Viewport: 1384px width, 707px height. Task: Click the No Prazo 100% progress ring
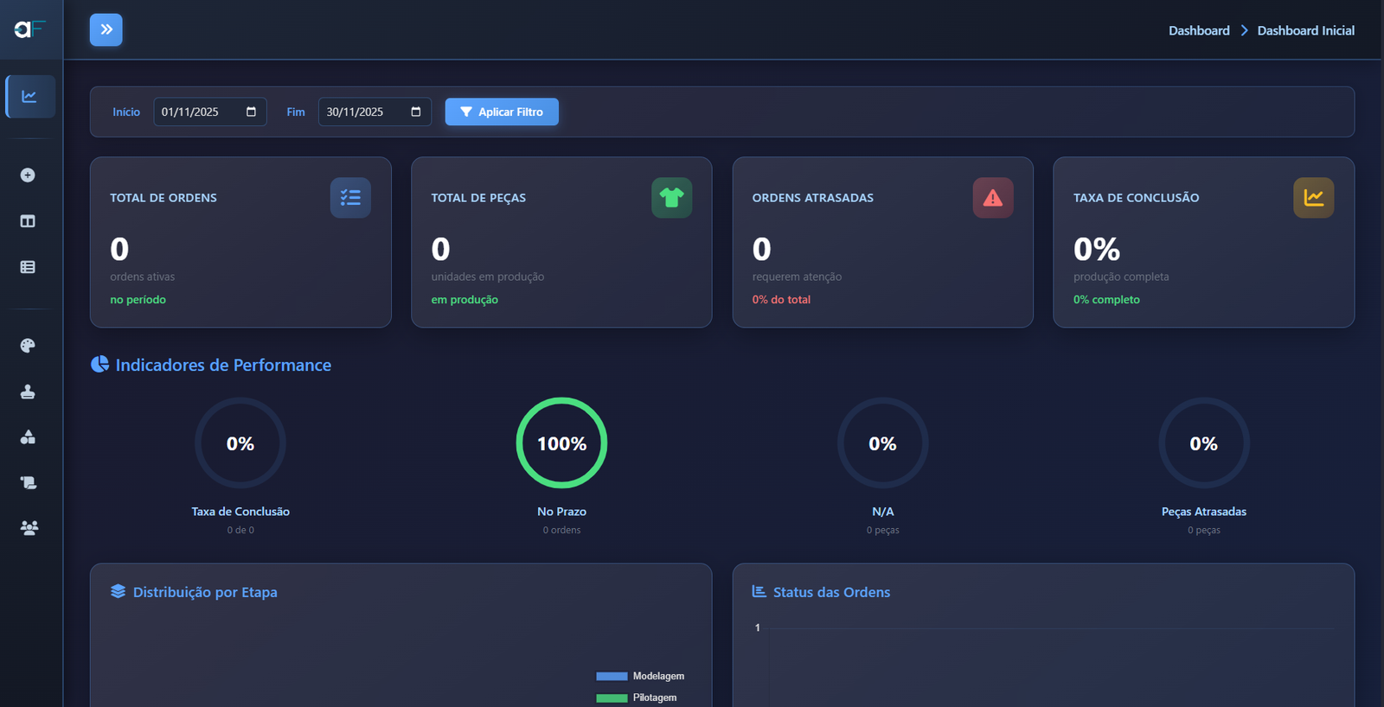click(561, 443)
